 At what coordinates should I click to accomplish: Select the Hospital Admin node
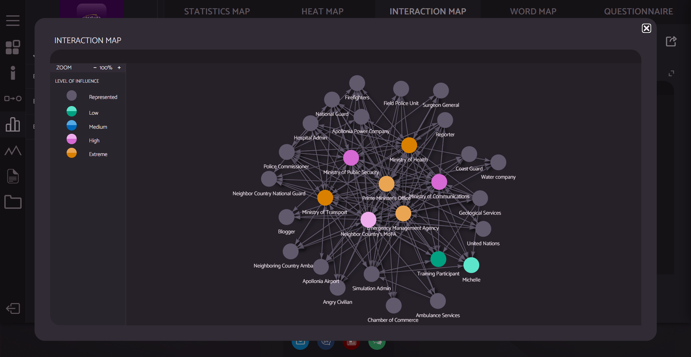click(311, 123)
